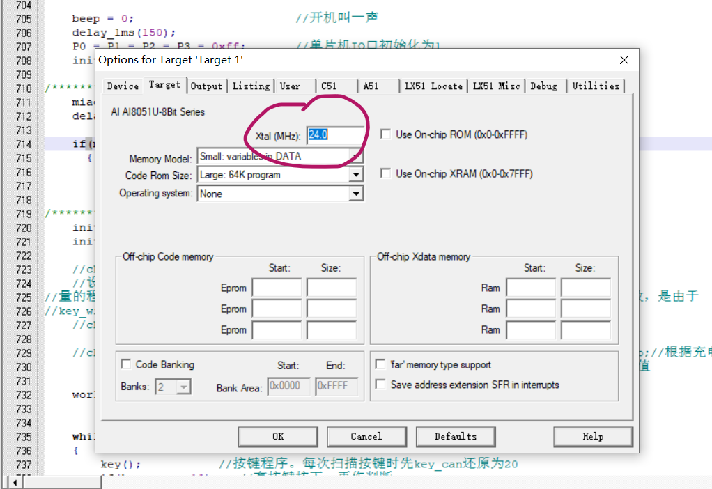This screenshot has height=489, width=712.
Task: Check Save address extension SFR in interrupts
Action: pos(380,385)
